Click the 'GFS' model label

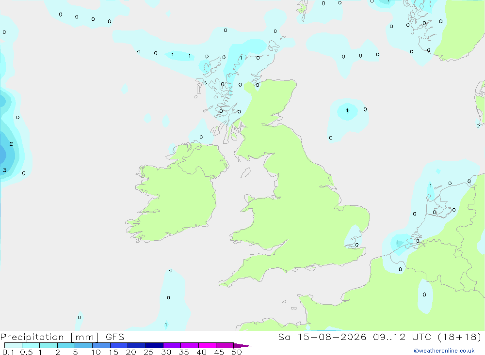click(x=115, y=337)
